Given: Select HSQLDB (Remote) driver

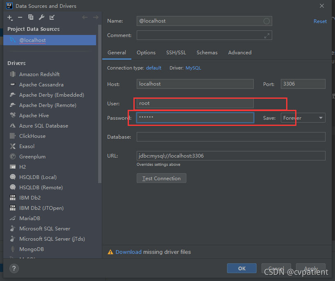Looking at the screenshot, I should [x=50, y=188].
